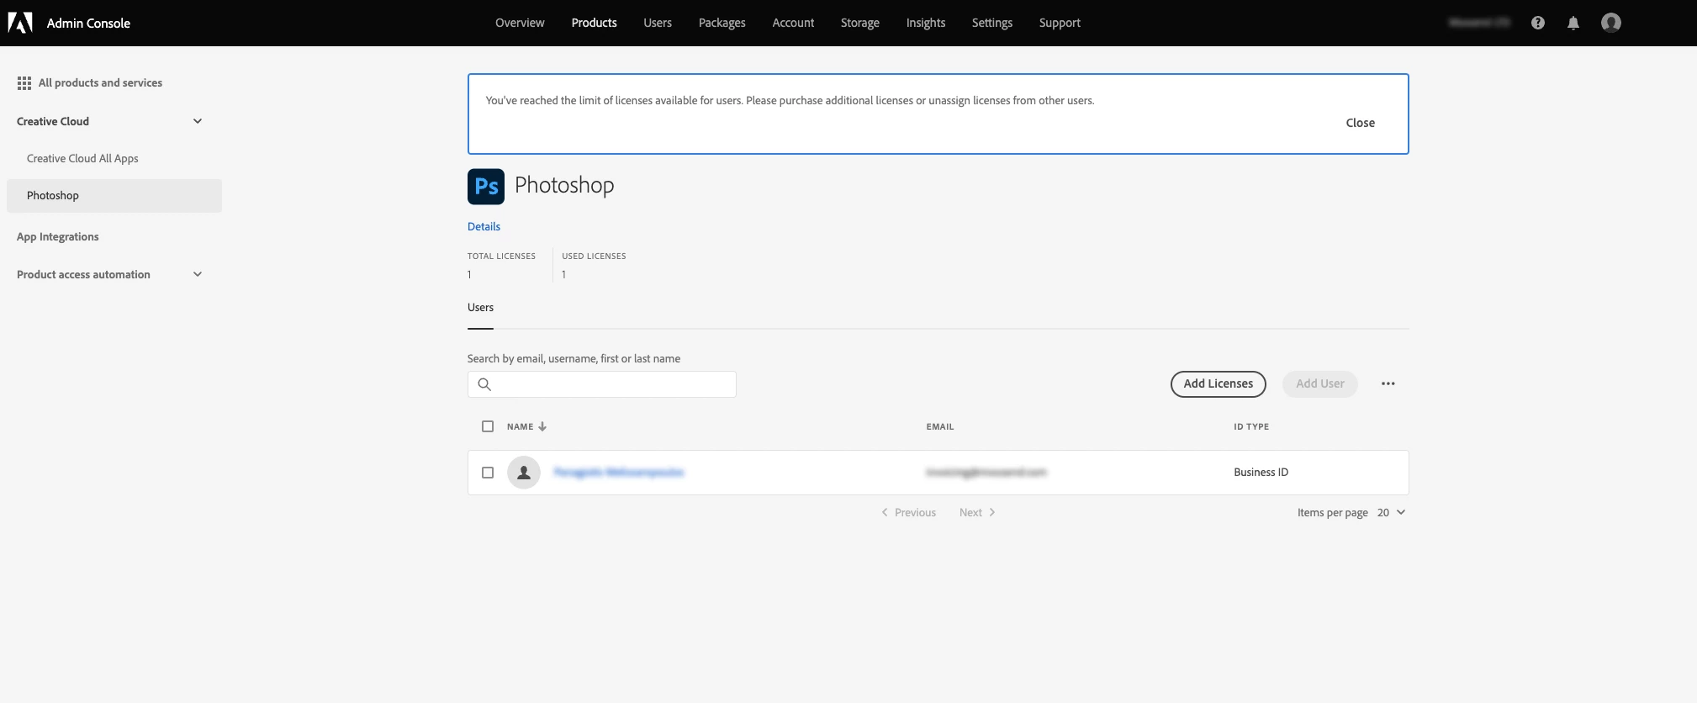Open the Support tab
Image resolution: width=1697 pixels, height=703 pixels.
1060,23
